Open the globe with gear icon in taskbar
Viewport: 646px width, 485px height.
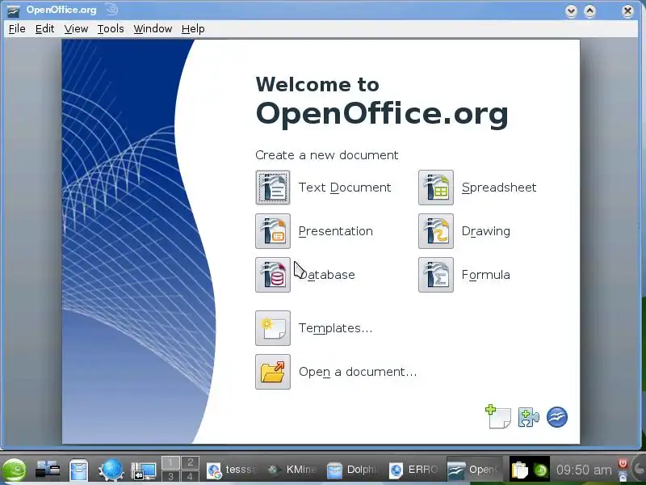111,470
